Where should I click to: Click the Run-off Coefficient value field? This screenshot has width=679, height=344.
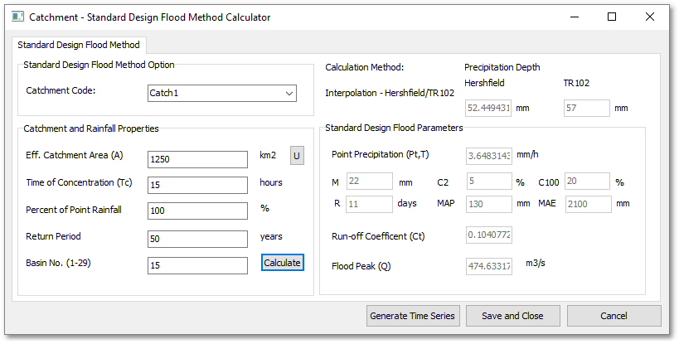pyautogui.click(x=489, y=235)
